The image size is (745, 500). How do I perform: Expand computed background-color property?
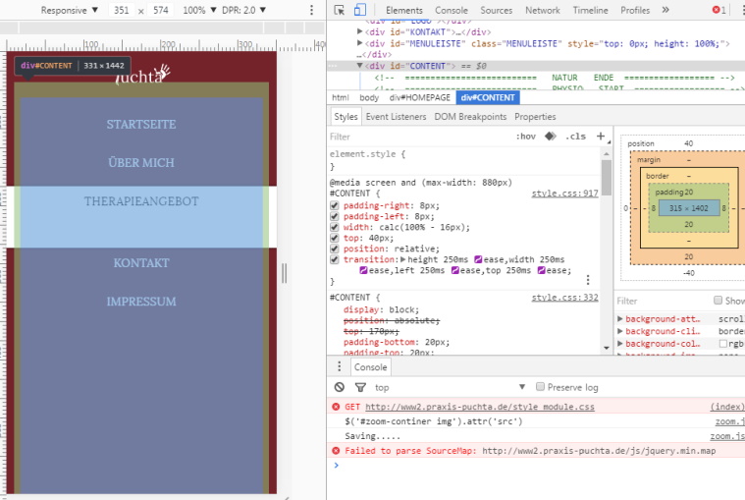(x=620, y=344)
